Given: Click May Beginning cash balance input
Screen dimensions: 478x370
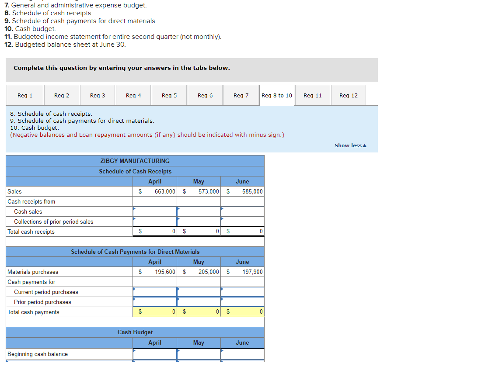Looking at the screenshot, I should click(199, 354).
